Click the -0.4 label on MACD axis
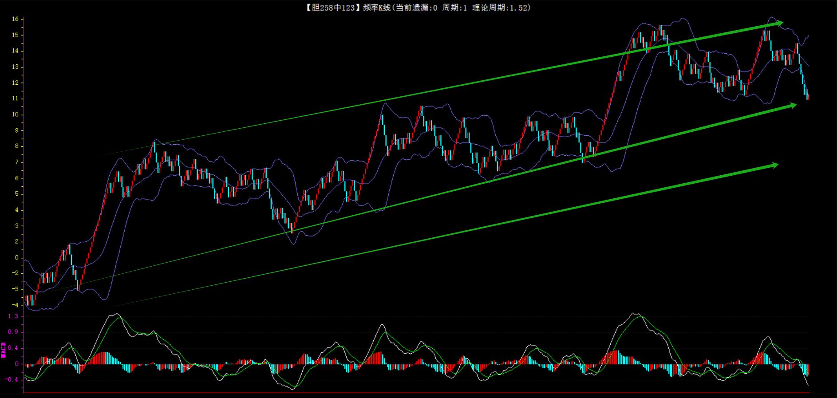 [x=12, y=379]
